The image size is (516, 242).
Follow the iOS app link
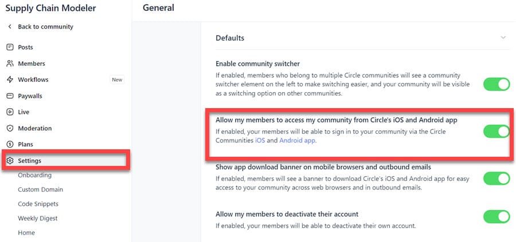[260, 140]
